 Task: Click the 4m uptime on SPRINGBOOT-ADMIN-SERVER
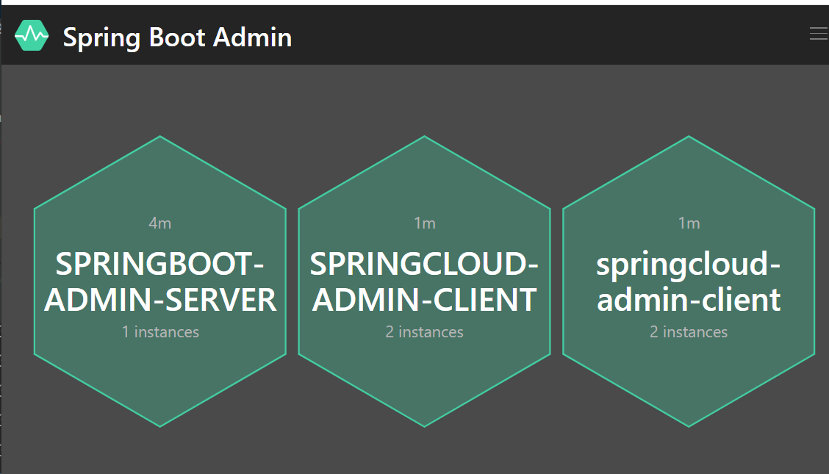pos(159,223)
